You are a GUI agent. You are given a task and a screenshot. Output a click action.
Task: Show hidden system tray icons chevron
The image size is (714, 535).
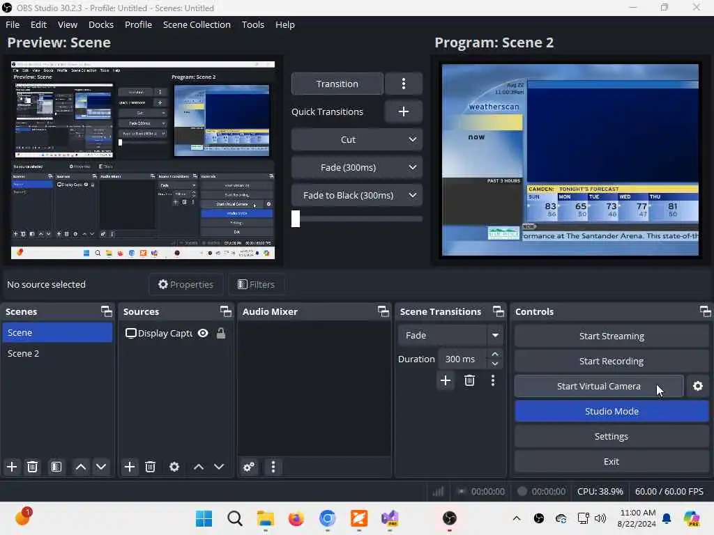tap(517, 518)
